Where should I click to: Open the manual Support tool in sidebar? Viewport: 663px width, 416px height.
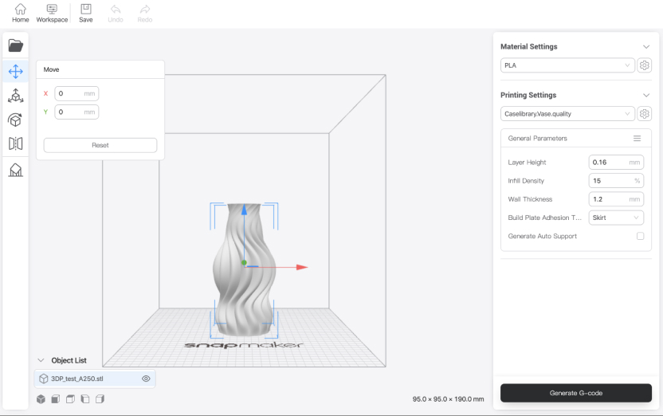point(15,170)
